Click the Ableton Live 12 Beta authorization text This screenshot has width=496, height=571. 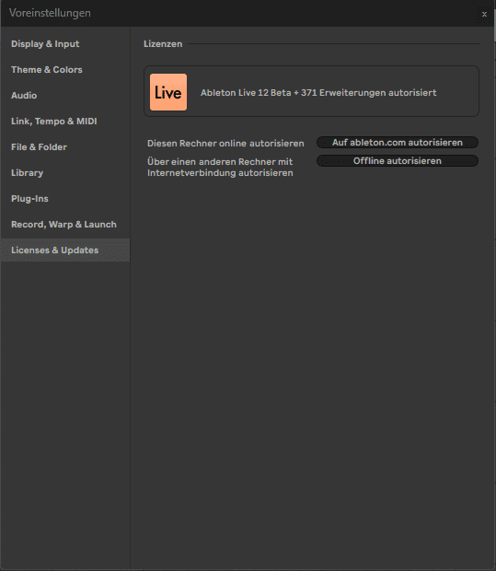tap(318, 93)
